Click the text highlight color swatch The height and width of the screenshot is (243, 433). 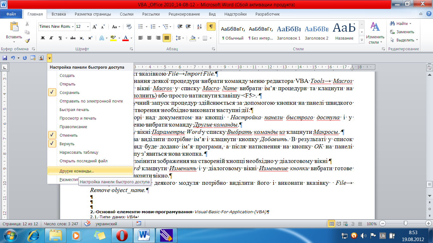113,38
